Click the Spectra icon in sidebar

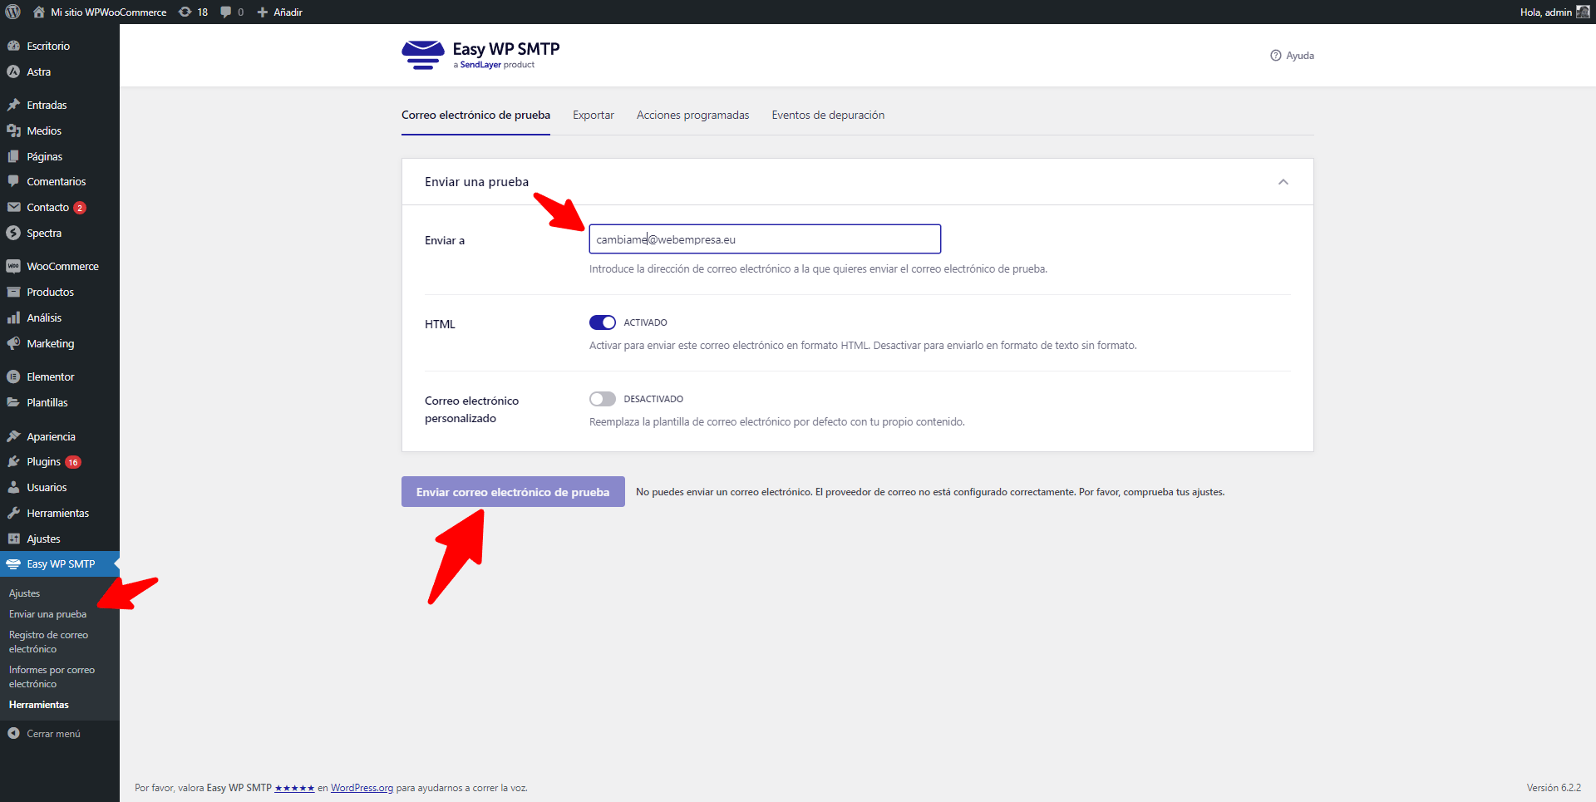click(x=13, y=233)
